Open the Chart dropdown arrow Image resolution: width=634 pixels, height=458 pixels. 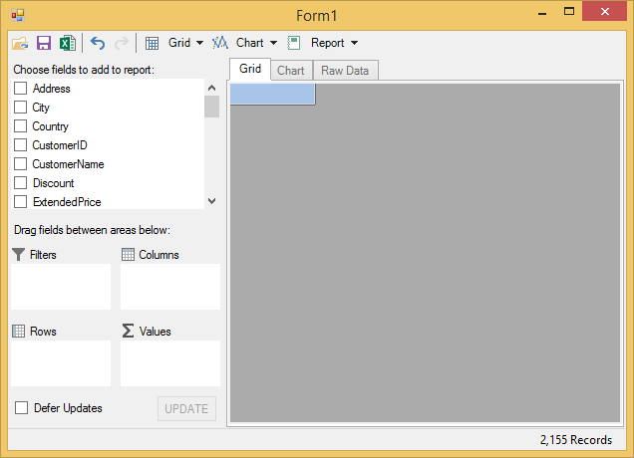point(273,43)
